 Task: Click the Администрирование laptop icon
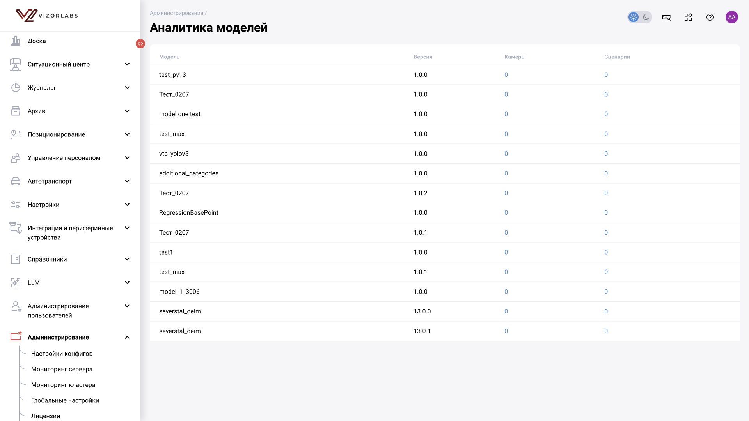(16, 337)
